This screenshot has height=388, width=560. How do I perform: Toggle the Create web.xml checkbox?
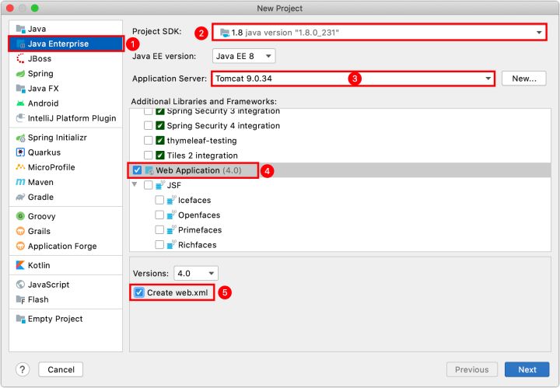(x=139, y=292)
